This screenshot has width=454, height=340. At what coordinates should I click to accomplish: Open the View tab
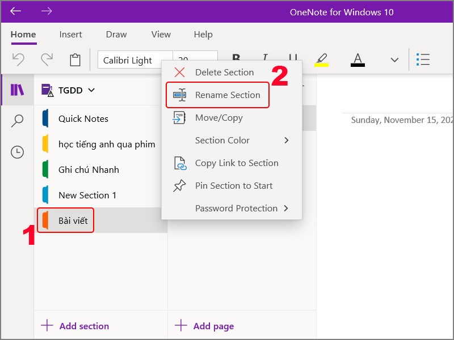161,35
